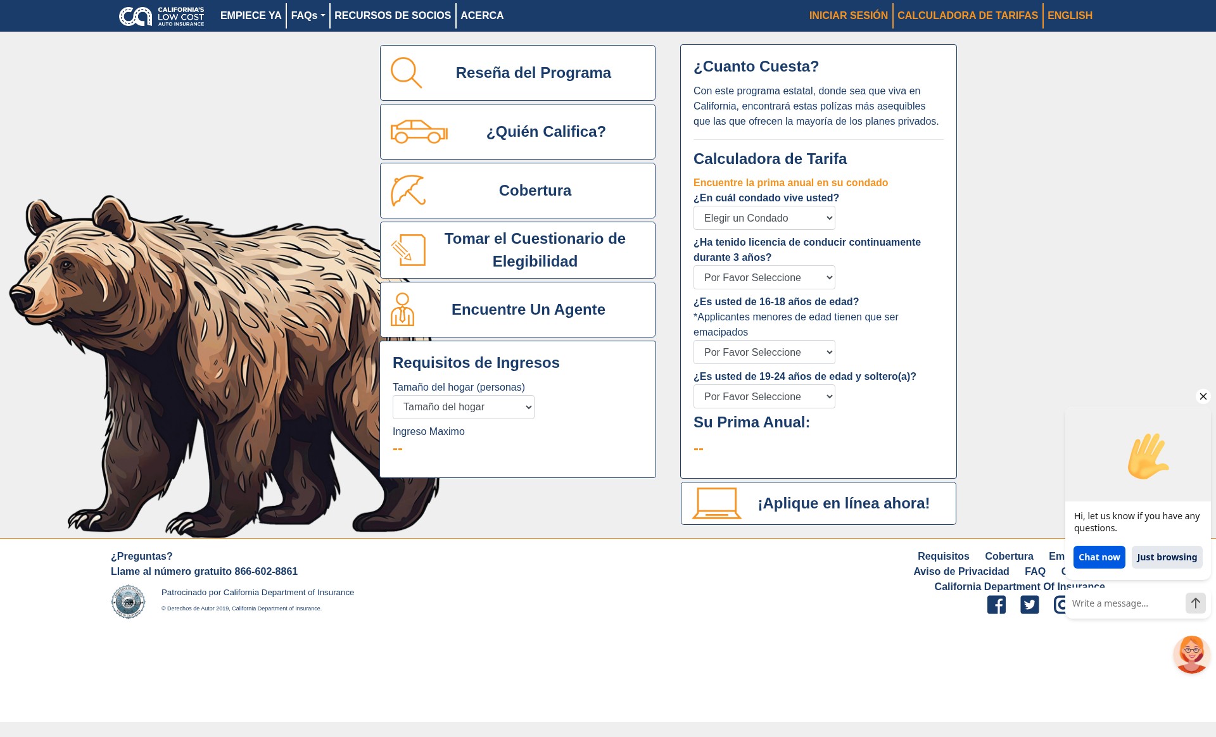
Task: Click INICIAR SESIÓN link
Action: (x=849, y=16)
